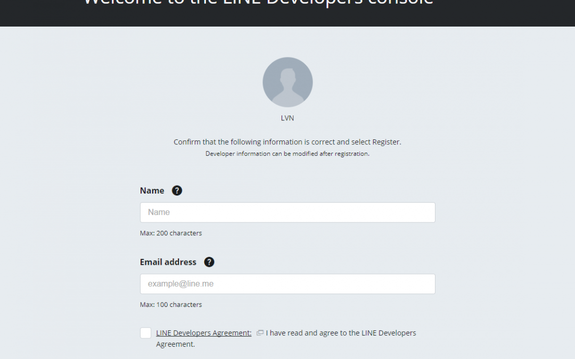Open the Email address help tooltip icon
The image size is (575, 359).
[209, 262]
